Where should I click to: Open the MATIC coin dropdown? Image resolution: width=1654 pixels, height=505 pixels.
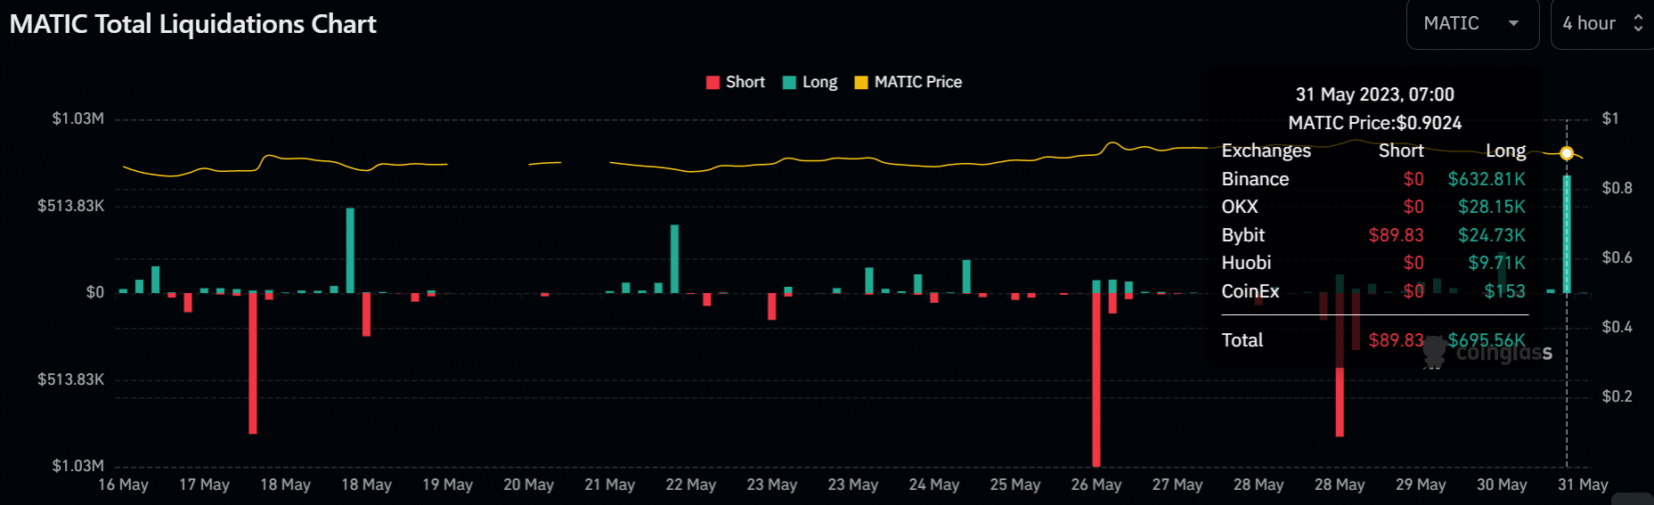click(x=1472, y=24)
